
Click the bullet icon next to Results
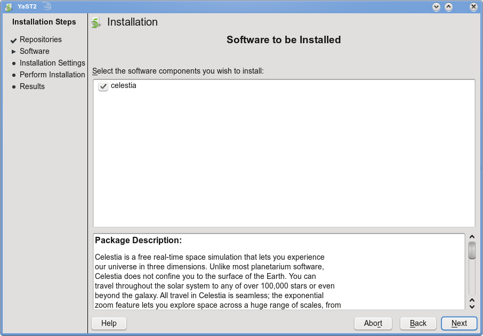(13, 86)
